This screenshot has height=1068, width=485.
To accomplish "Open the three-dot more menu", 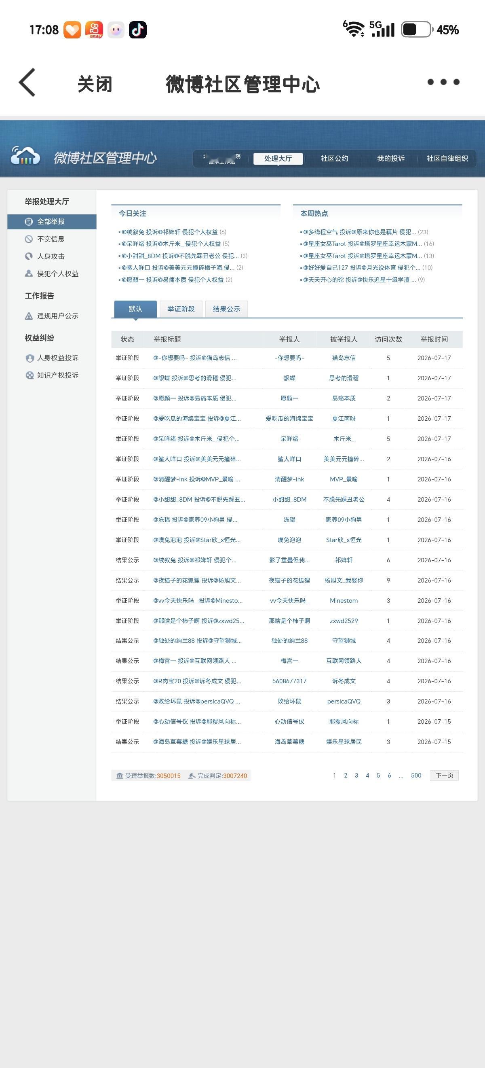I will pyautogui.click(x=443, y=82).
